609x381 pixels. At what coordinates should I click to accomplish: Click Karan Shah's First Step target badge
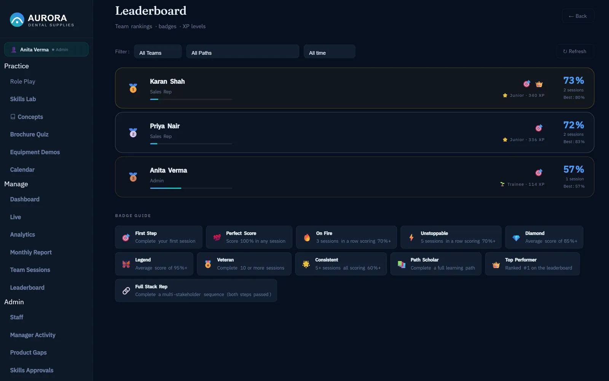[527, 84]
